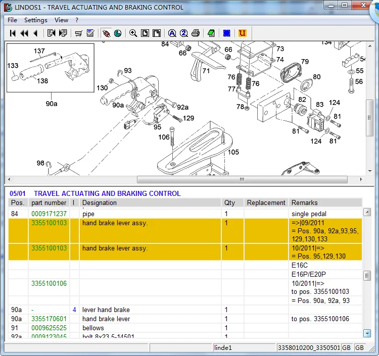Click the Remarks column header

[325, 202]
